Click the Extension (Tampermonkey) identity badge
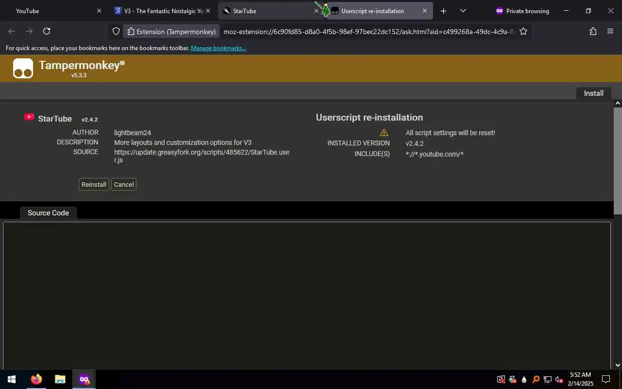The width and height of the screenshot is (622, 389). (x=172, y=32)
